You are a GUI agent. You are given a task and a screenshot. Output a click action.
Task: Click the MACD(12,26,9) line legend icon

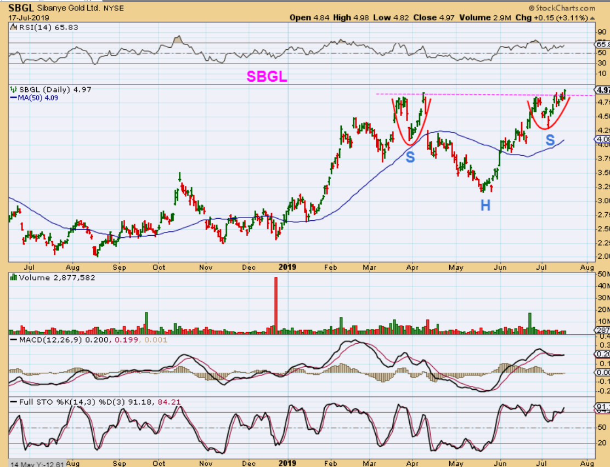coord(12,340)
